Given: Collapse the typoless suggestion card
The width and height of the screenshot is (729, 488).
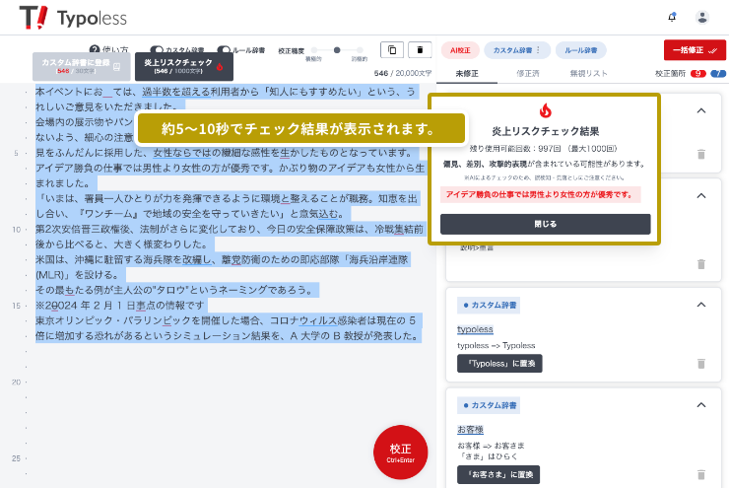Looking at the screenshot, I should (701, 306).
